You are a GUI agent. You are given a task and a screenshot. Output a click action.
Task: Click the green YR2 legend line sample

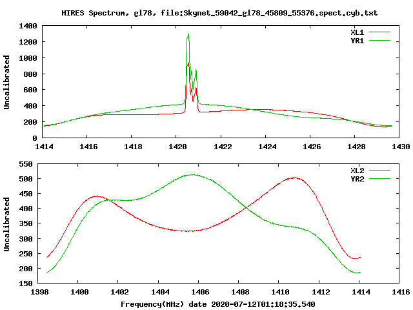[379, 179]
